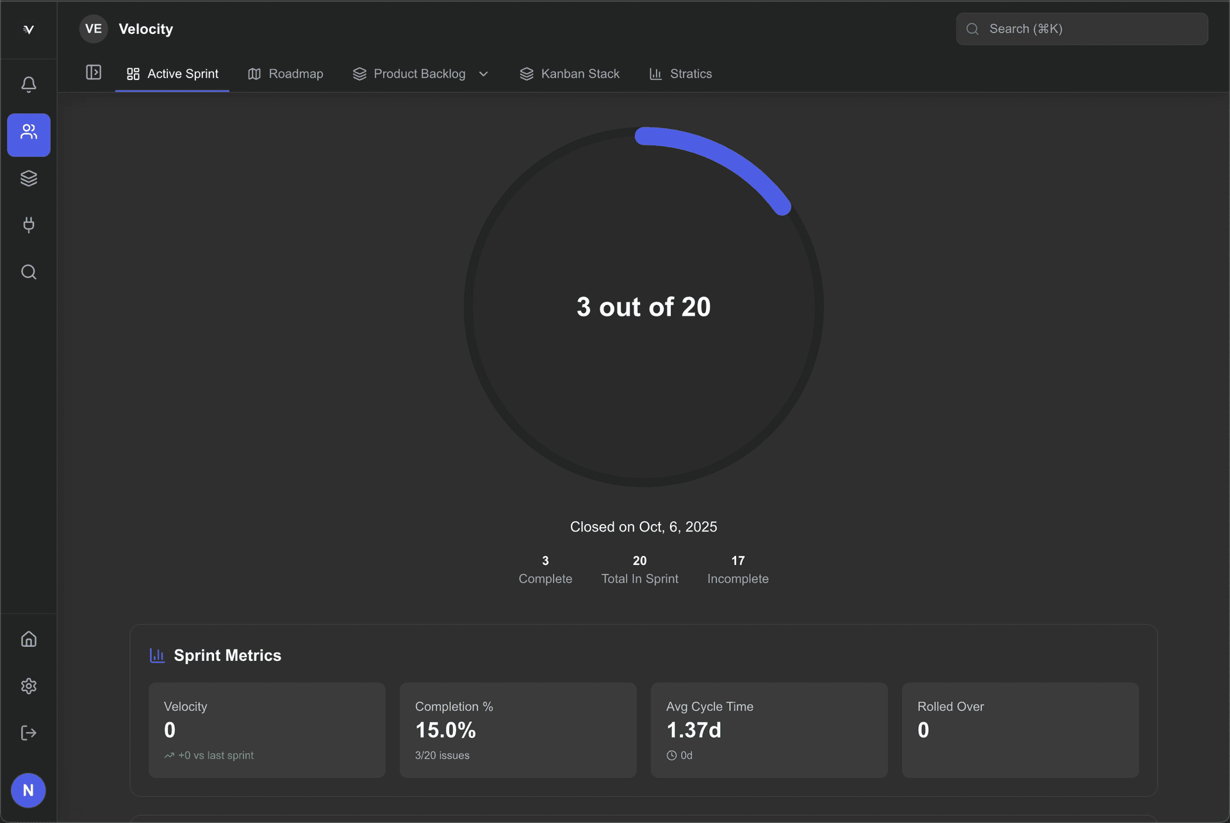Click the VE project avatar
This screenshot has height=823, width=1230.
pyautogui.click(x=94, y=29)
